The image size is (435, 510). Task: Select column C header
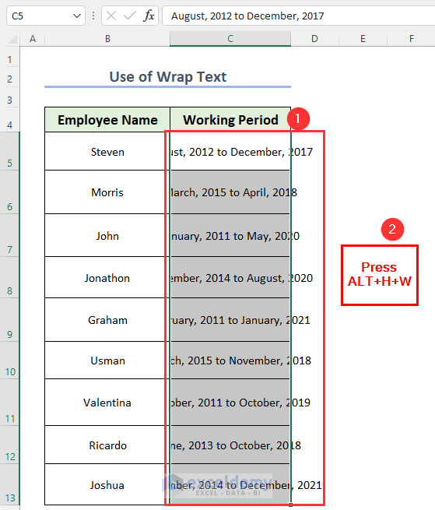tap(230, 39)
